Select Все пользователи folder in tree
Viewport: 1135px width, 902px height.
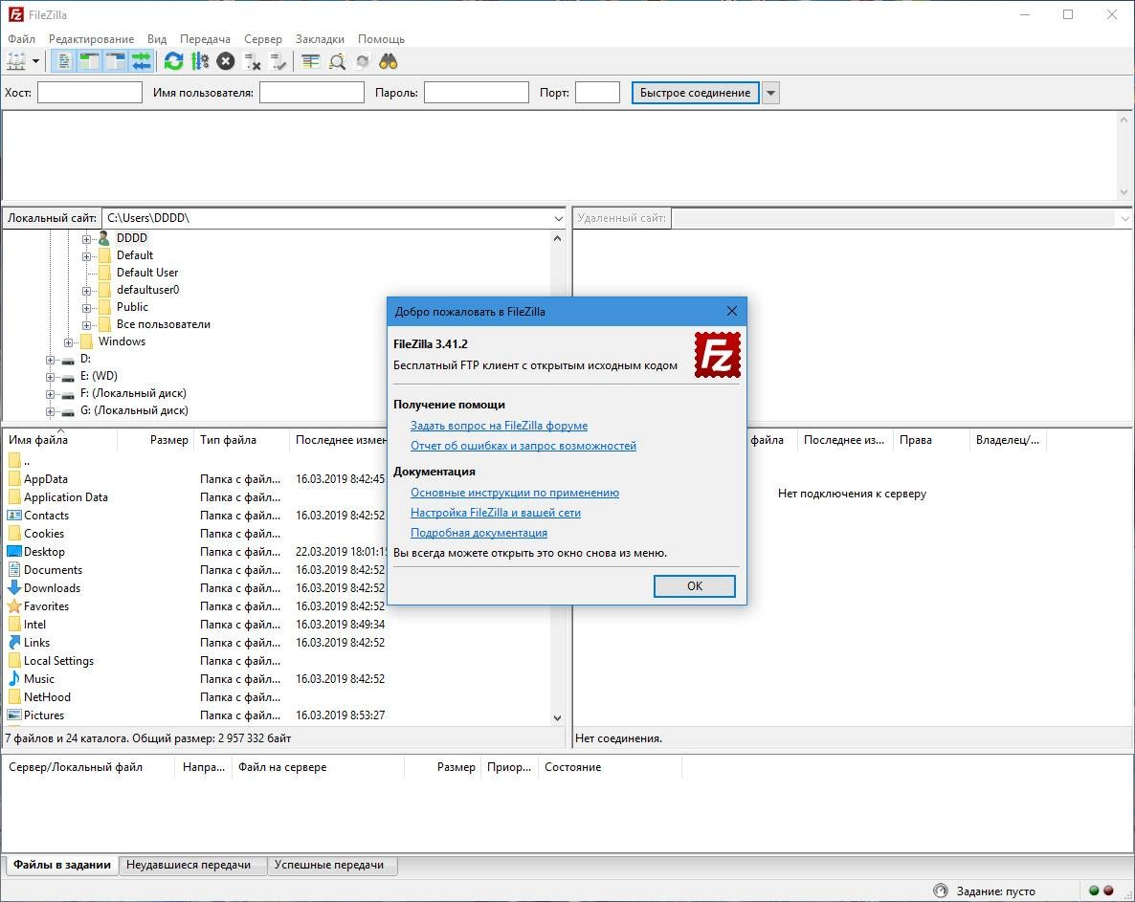click(164, 325)
